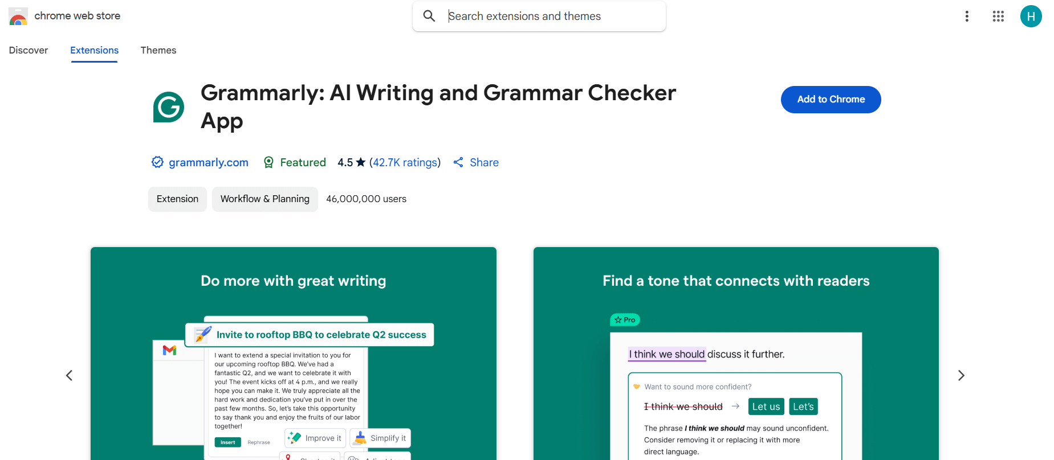This screenshot has height=460, width=1054.
Task: Go back in the screenshot carousel
Action: tap(69, 375)
